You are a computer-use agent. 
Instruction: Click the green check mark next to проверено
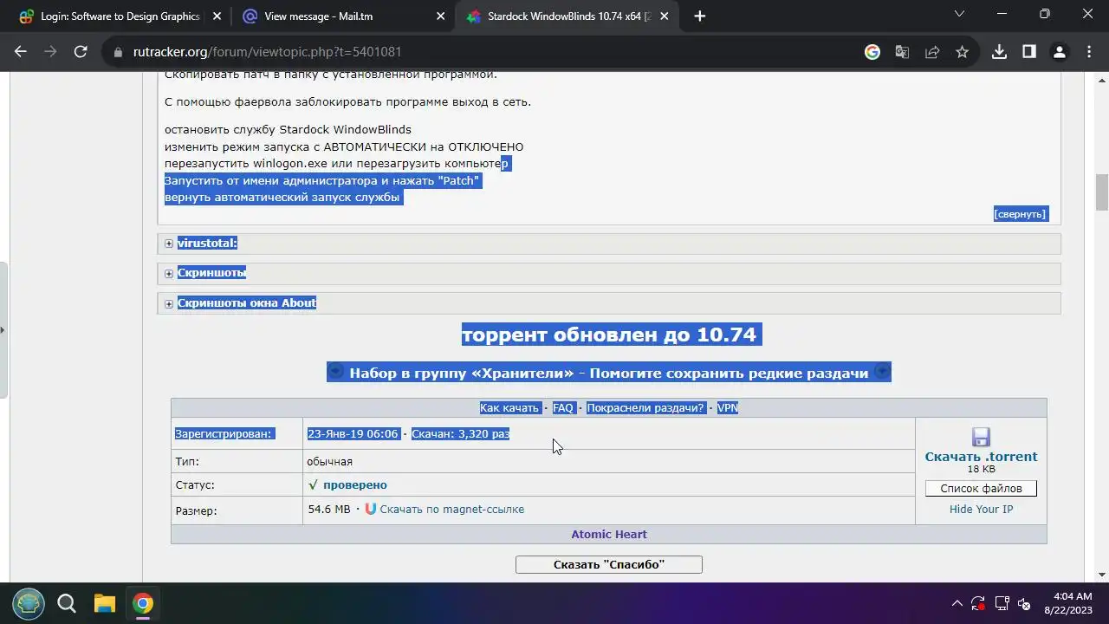[313, 485]
